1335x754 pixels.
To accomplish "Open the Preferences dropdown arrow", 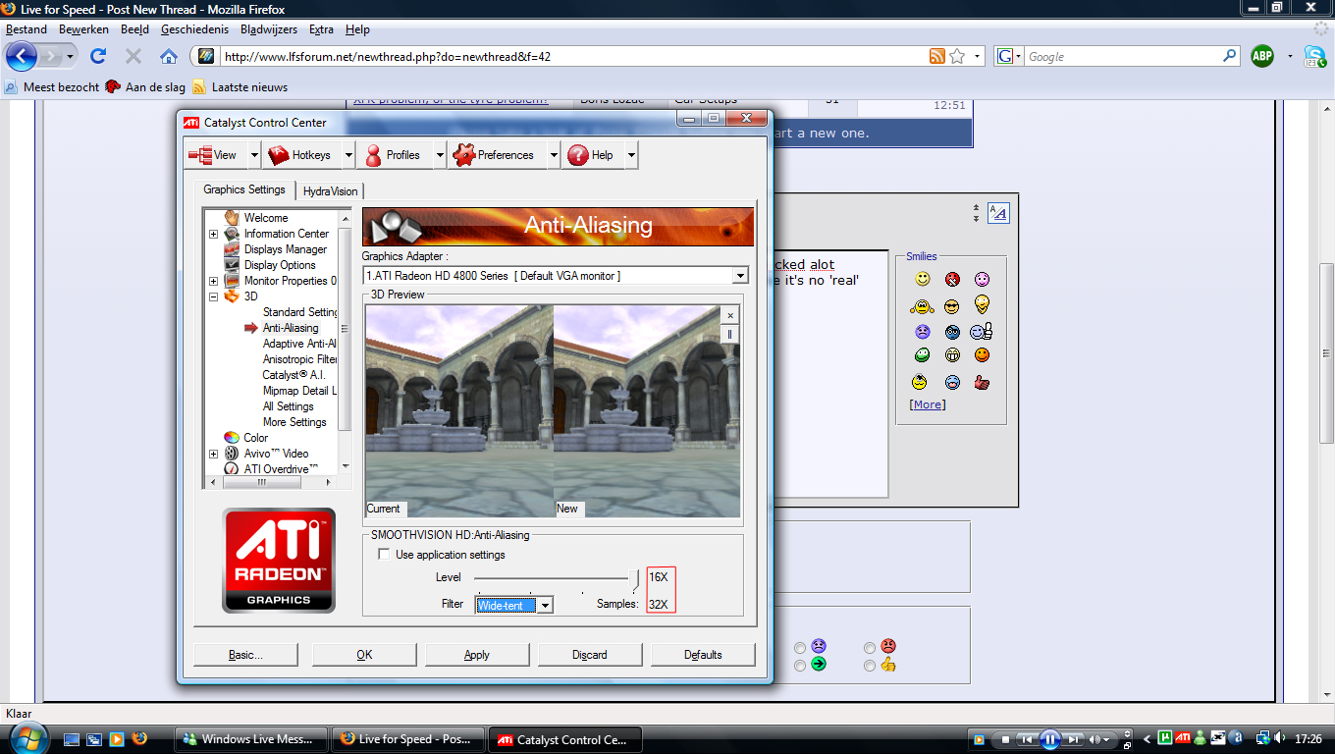I will [553, 155].
